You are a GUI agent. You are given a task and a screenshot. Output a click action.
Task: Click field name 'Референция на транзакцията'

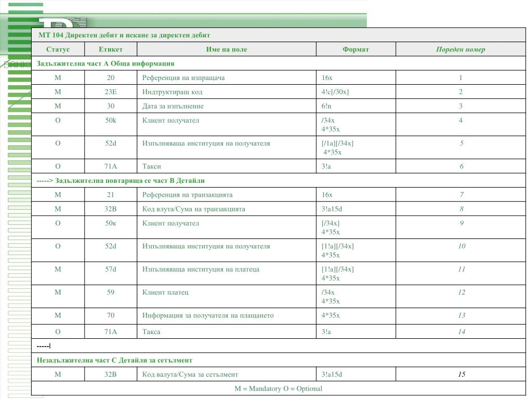pyautogui.click(x=187, y=195)
